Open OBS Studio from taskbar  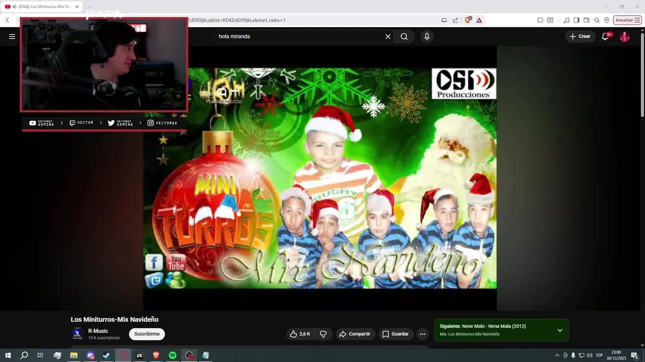[x=189, y=355]
